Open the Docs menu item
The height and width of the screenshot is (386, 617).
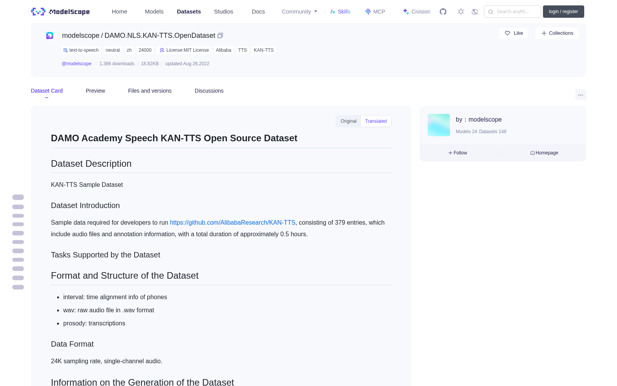point(258,12)
